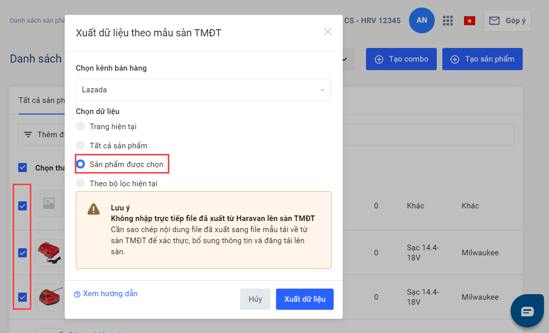Click the plus icon on Tạo sản phẩm
The image size is (549, 333).
455,60
